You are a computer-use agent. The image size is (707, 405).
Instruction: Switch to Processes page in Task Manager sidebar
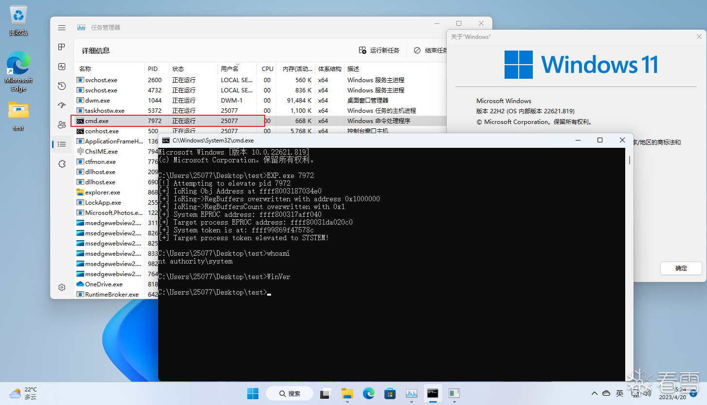click(x=62, y=47)
